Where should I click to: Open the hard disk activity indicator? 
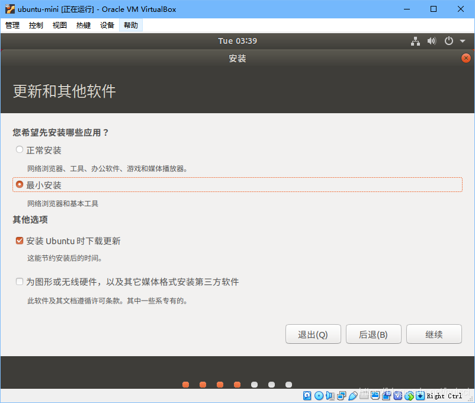coord(307,395)
